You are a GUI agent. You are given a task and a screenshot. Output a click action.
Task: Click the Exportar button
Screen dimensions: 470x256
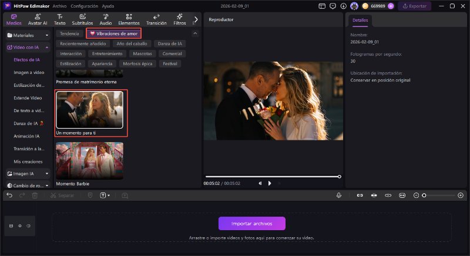(x=415, y=6)
